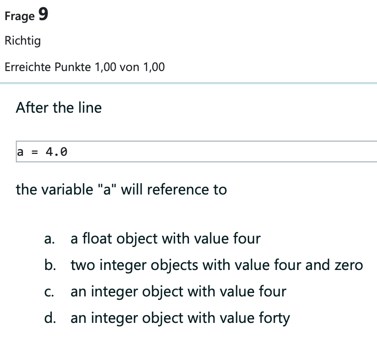Click the 'a.' option letter label
This screenshot has width=377, height=342.
48,240
